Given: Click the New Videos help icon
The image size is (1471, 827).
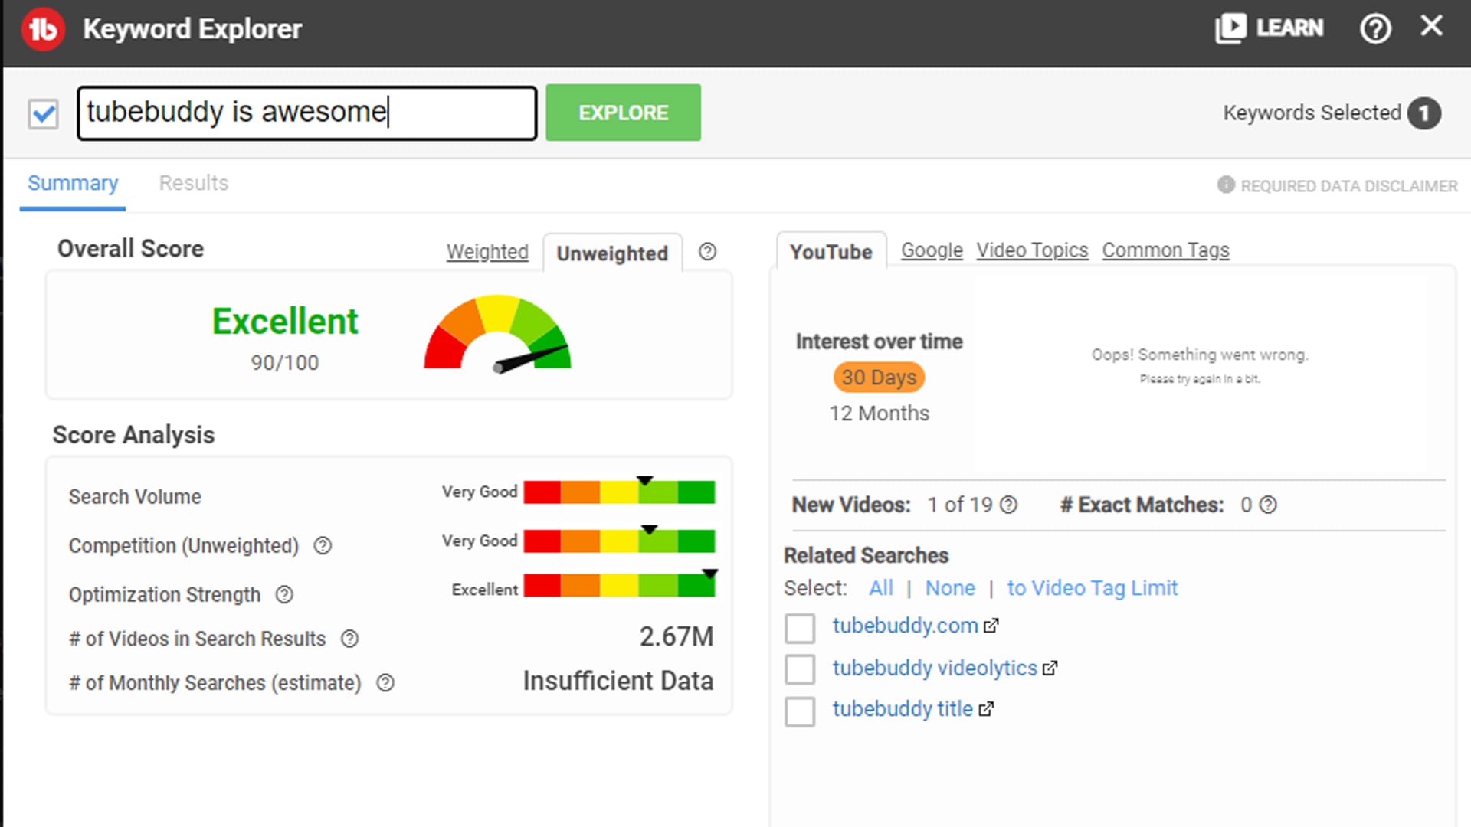Looking at the screenshot, I should [x=1009, y=505].
